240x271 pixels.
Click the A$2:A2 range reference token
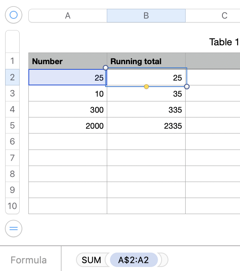point(134,260)
